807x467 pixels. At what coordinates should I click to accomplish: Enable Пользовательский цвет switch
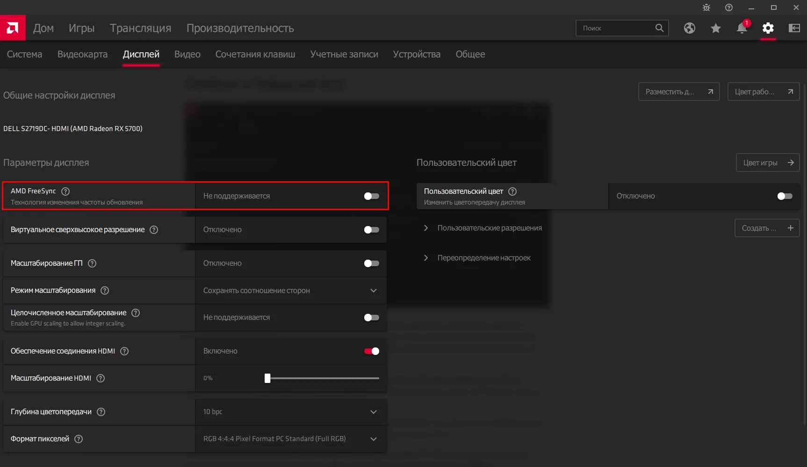785,196
